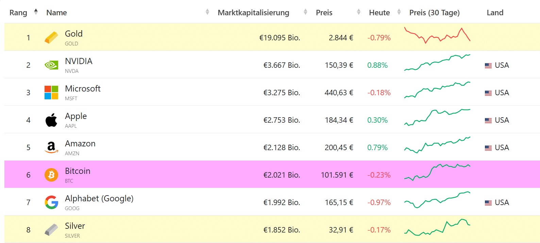Viewport: 540px width, 243px height.
Task: Click the Amazon logo icon
Action: pyautogui.click(x=51, y=147)
